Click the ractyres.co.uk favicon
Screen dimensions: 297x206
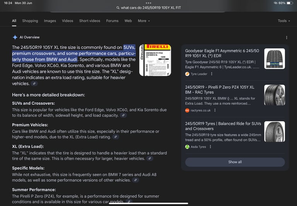click(187, 111)
